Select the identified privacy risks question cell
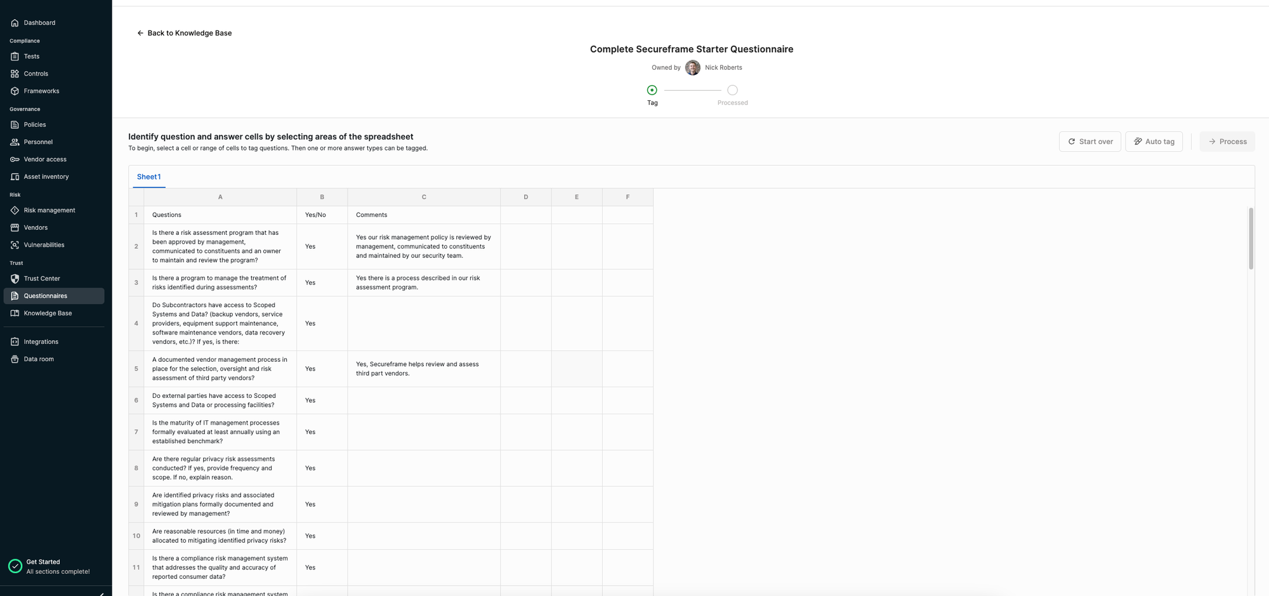This screenshot has height=596, width=1269. click(220, 505)
